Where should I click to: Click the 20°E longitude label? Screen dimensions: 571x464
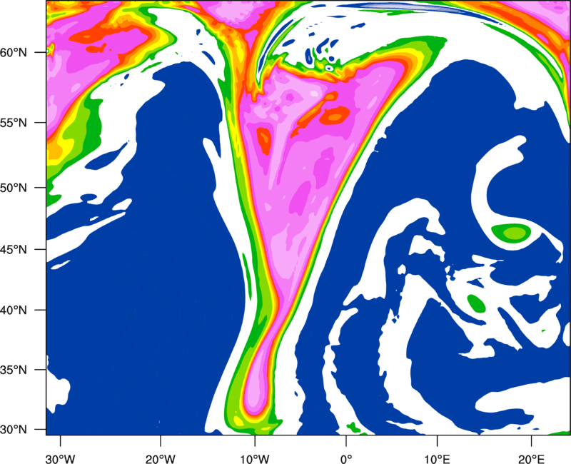tap(531, 459)
